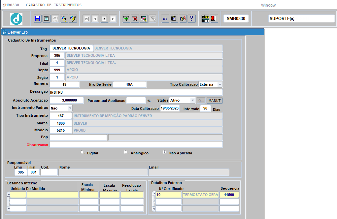Select the Digital radio button

82,152
